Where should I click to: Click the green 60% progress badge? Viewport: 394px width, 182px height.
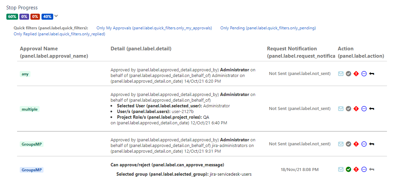[12, 16]
